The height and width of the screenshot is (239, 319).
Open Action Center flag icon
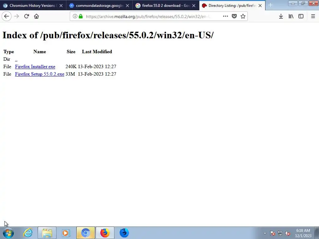[x=273, y=233]
